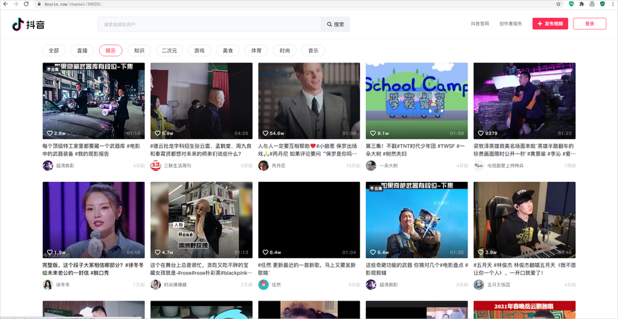Screen dimensions: 618x319
Task: Open 创作者服务 link
Action: tap(511, 23)
